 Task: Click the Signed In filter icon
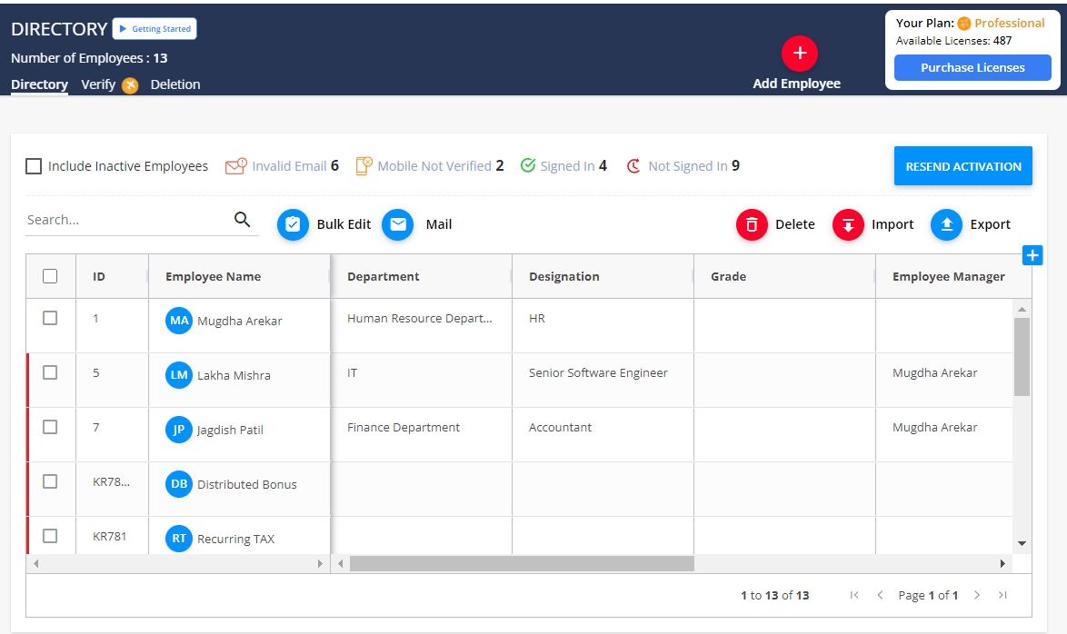[528, 165]
